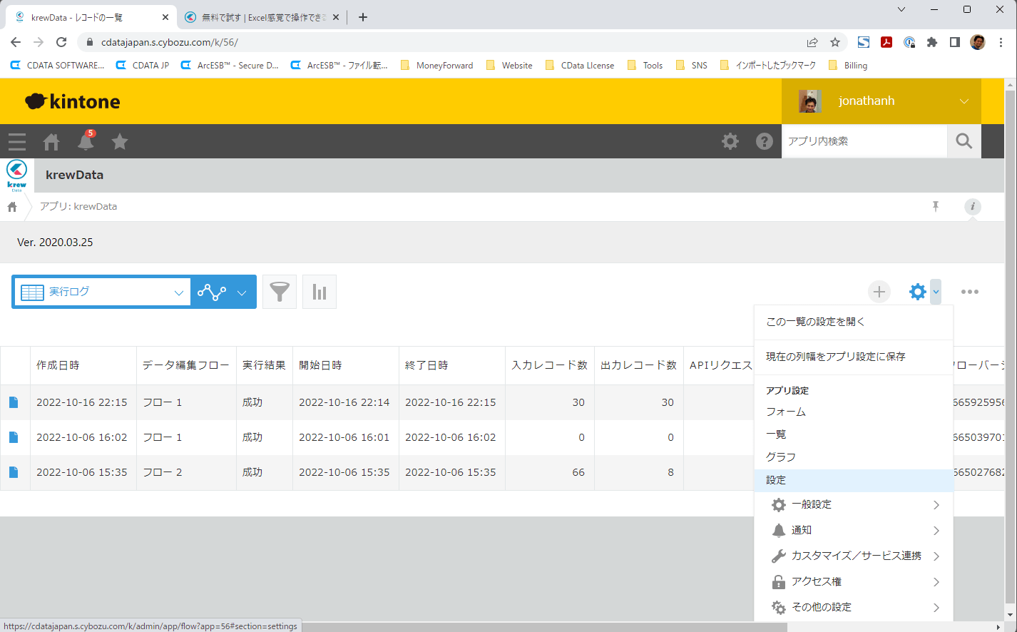Expand 通知 submenu

(854, 531)
